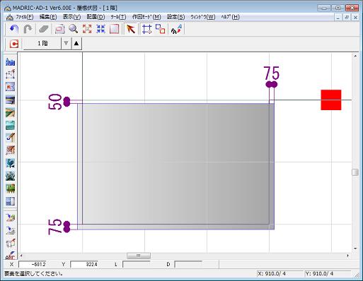Select the magnifying glass zoom tool
This screenshot has height=281, width=363.
74,29
